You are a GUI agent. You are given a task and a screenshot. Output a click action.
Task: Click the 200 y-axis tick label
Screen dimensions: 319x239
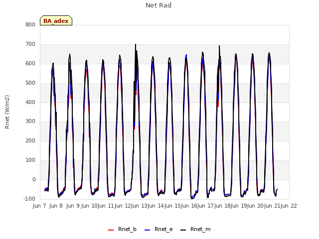coord(30,140)
